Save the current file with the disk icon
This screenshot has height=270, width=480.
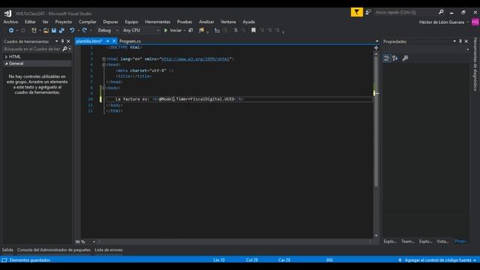[x=54, y=30]
